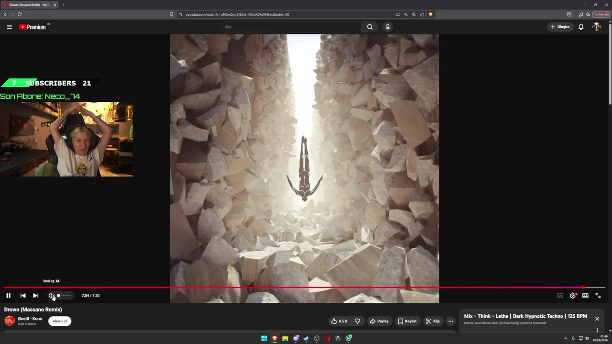Open File Explorer from taskbar
This screenshot has width=612, height=344.
click(285, 338)
